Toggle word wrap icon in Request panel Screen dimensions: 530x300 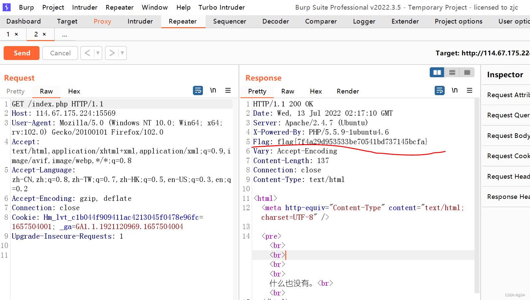tap(198, 90)
